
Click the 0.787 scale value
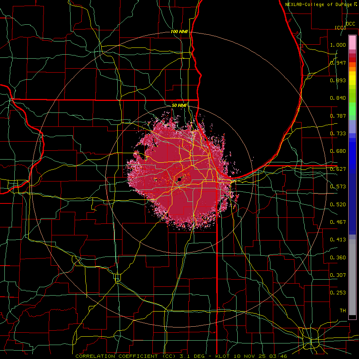338,116
